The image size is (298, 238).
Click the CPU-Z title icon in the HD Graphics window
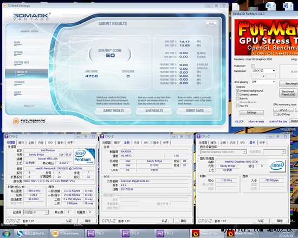coord(199,136)
